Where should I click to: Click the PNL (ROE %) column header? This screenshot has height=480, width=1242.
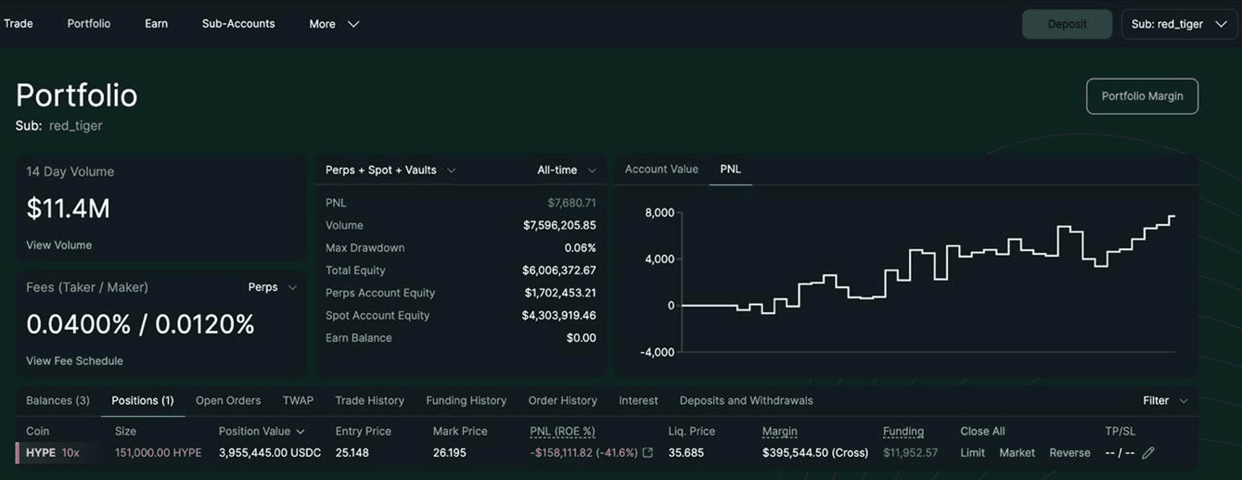tap(562, 431)
